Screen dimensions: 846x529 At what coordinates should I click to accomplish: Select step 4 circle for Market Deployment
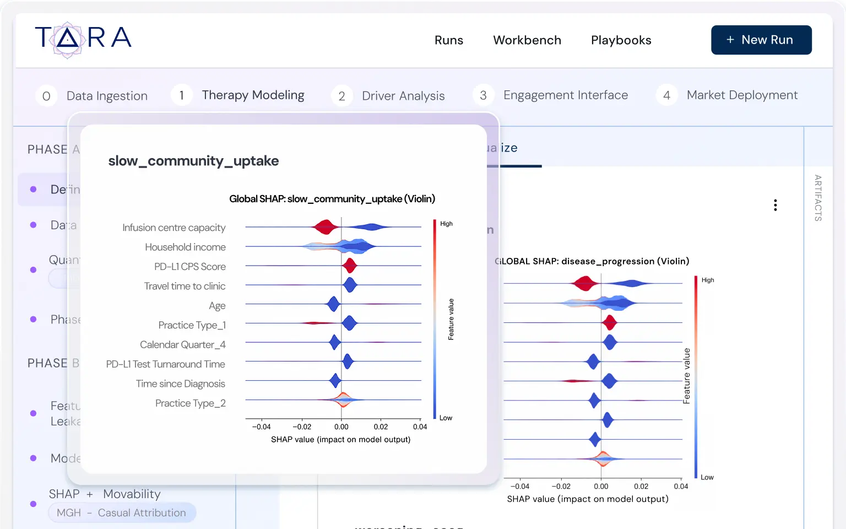tap(666, 95)
